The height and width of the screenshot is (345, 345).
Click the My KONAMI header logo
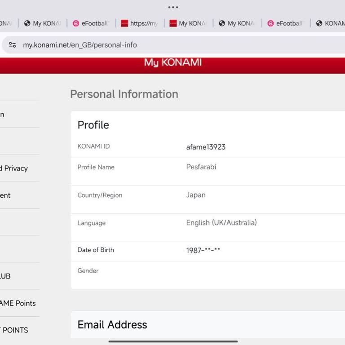(x=173, y=62)
